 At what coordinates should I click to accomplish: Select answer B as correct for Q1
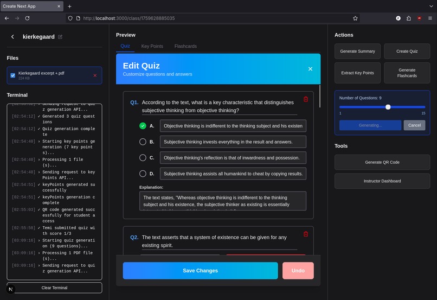coord(143,142)
